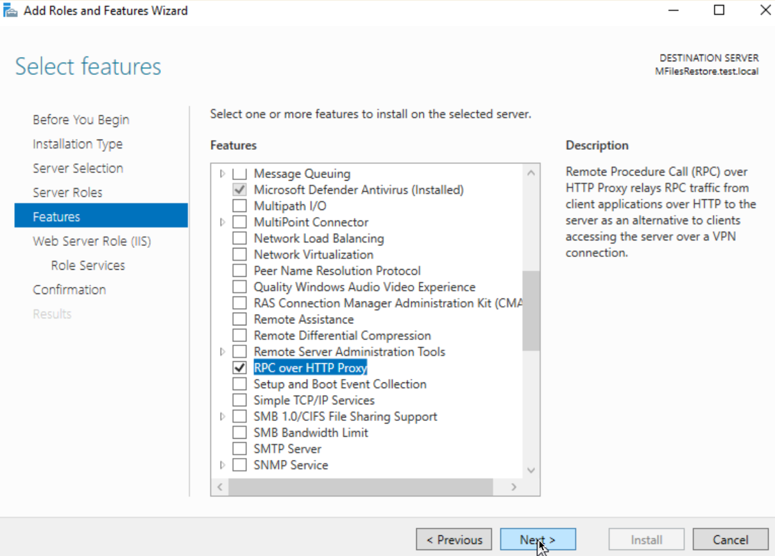Cancel the Add Roles and Features Wizard
Screen dimensions: 775x556
coord(731,539)
